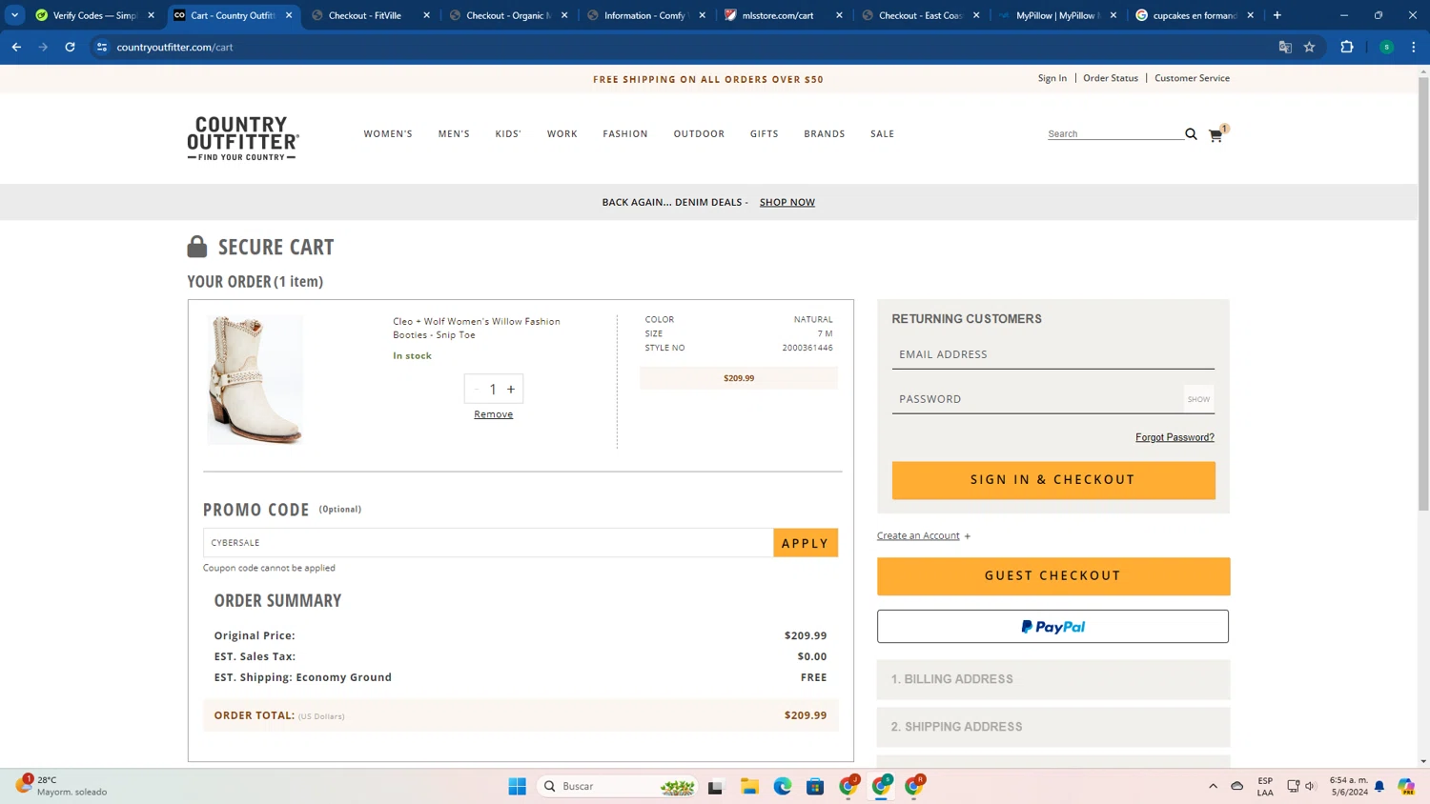
Task: Open the FASHION menu
Action: point(625,134)
